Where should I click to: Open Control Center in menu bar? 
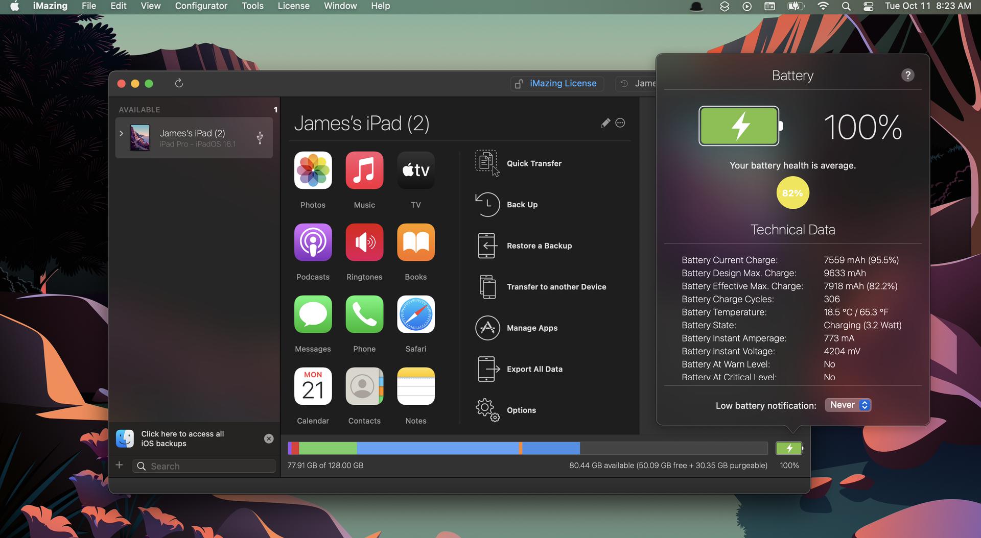[x=869, y=6]
